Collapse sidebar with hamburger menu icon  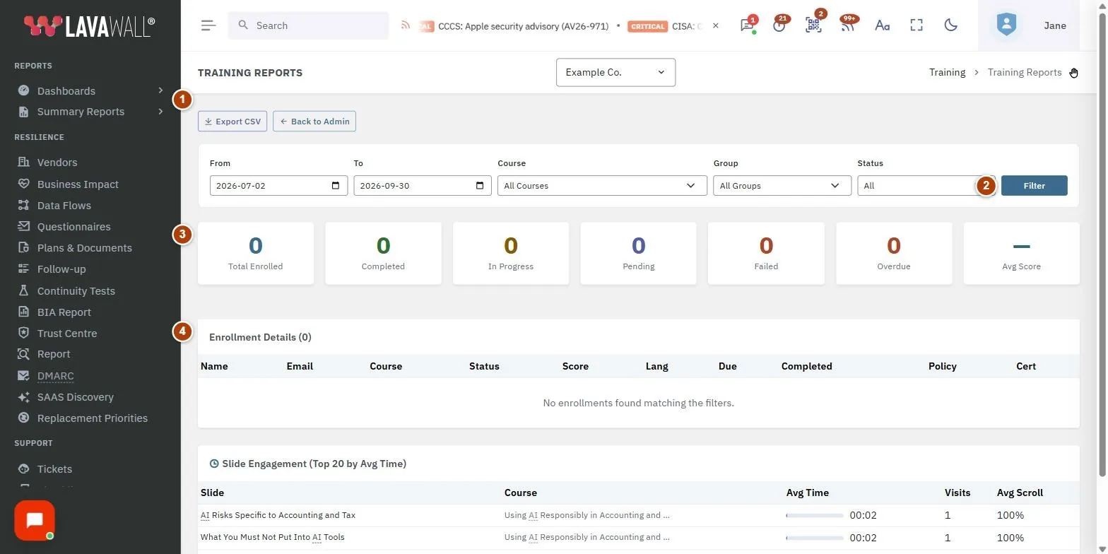(208, 25)
